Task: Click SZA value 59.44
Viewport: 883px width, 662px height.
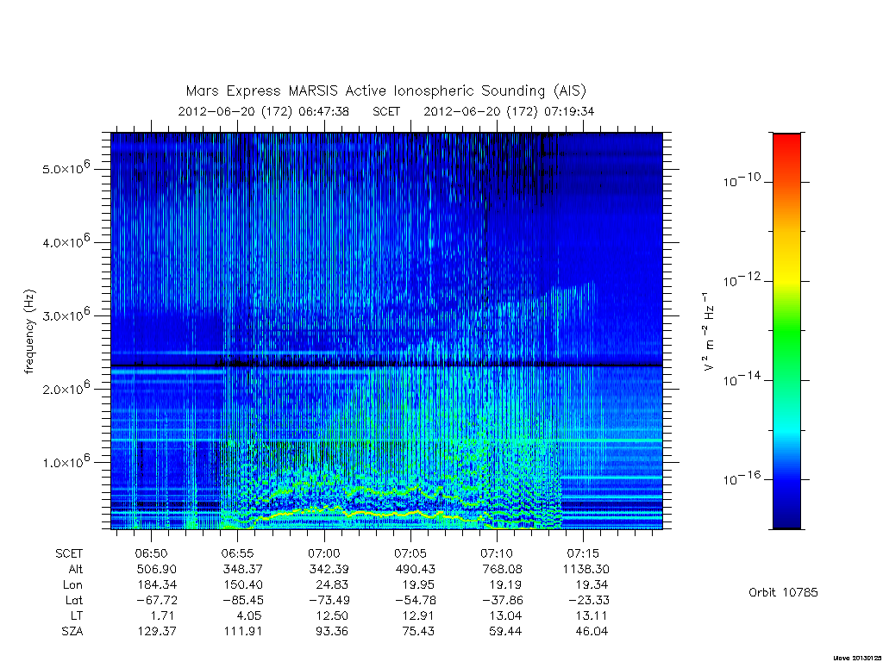Action: click(x=505, y=632)
